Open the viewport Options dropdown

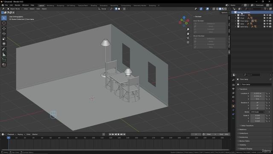pos(225,12)
